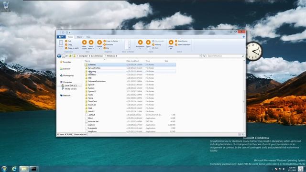The height and width of the screenshot is (172, 306).
Task: Select the bootstat.dat file row
Action: 130,121
